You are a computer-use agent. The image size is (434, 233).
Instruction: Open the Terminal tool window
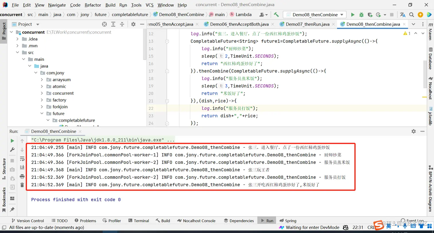coord(139,221)
